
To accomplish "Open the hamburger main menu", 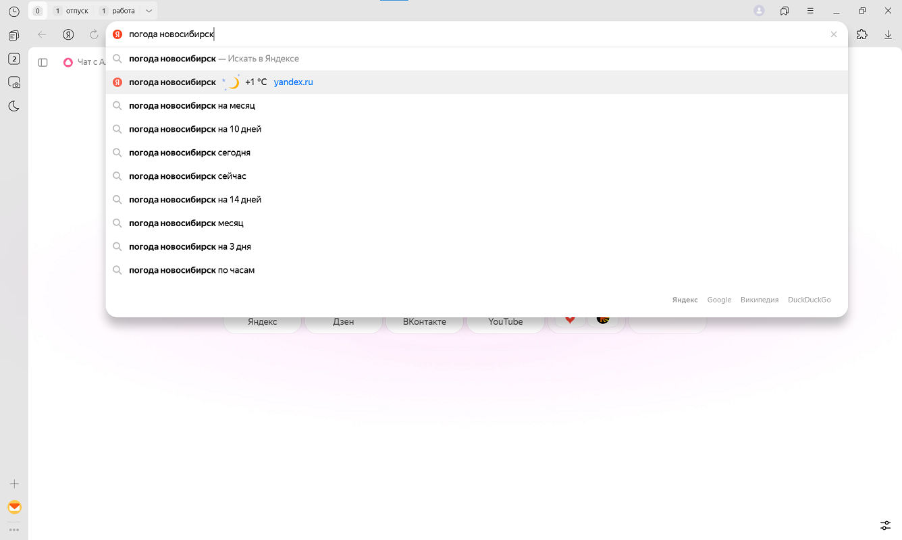I will pos(810,11).
